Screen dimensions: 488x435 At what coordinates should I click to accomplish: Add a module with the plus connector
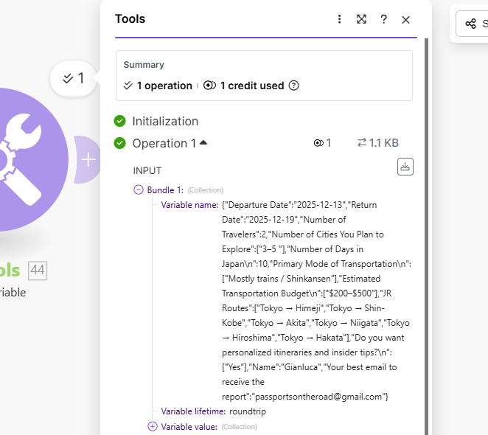tap(88, 159)
